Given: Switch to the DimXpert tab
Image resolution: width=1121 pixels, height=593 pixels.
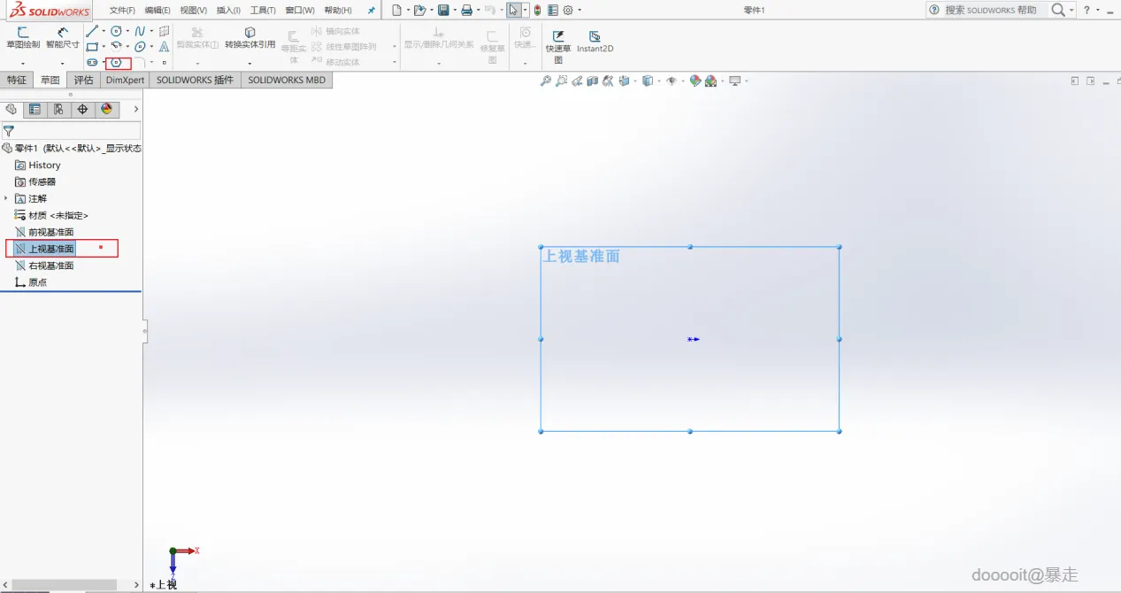Looking at the screenshot, I should click(125, 80).
